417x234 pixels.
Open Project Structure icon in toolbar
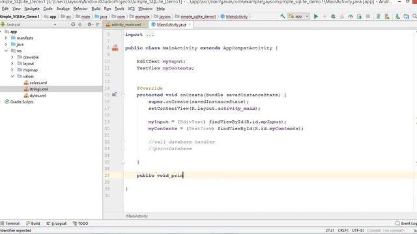coord(406,16)
